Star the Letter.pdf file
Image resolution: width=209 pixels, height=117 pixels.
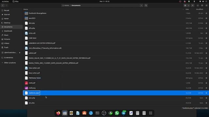(206, 53)
